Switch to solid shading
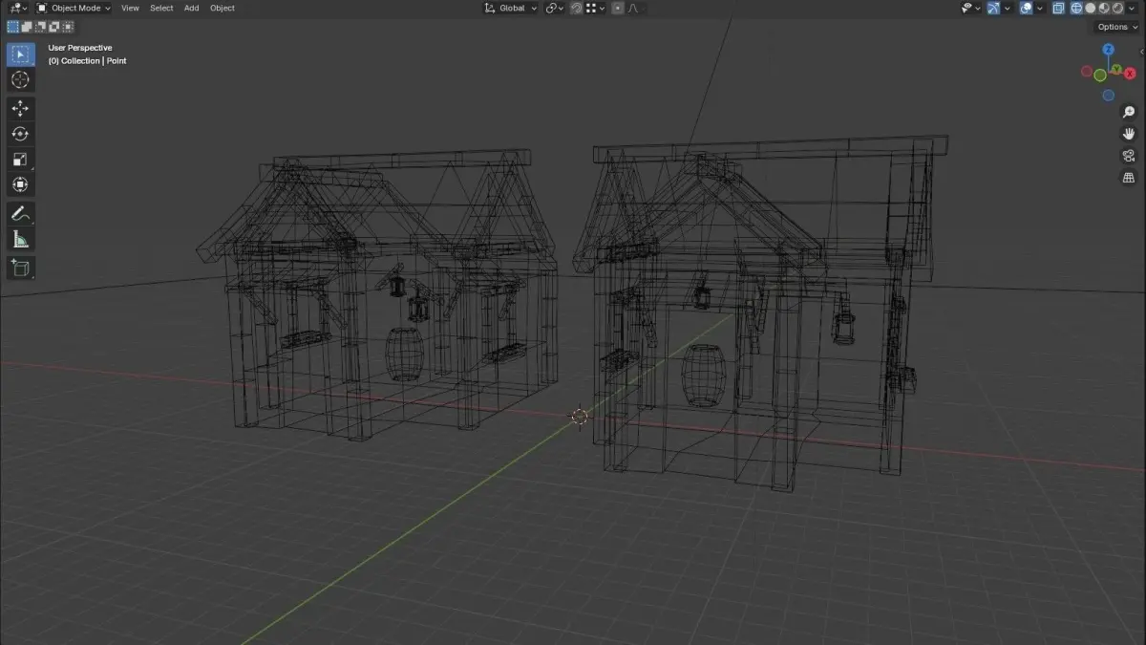Image resolution: width=1146 pixels, height=645 pixels. point(1090,8)
